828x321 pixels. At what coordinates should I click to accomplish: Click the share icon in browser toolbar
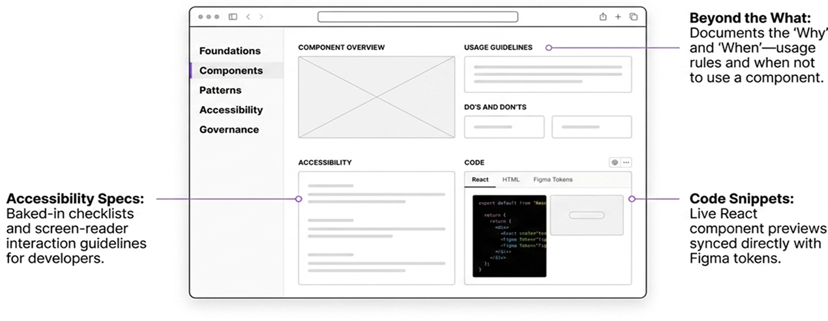pos(603,17)
